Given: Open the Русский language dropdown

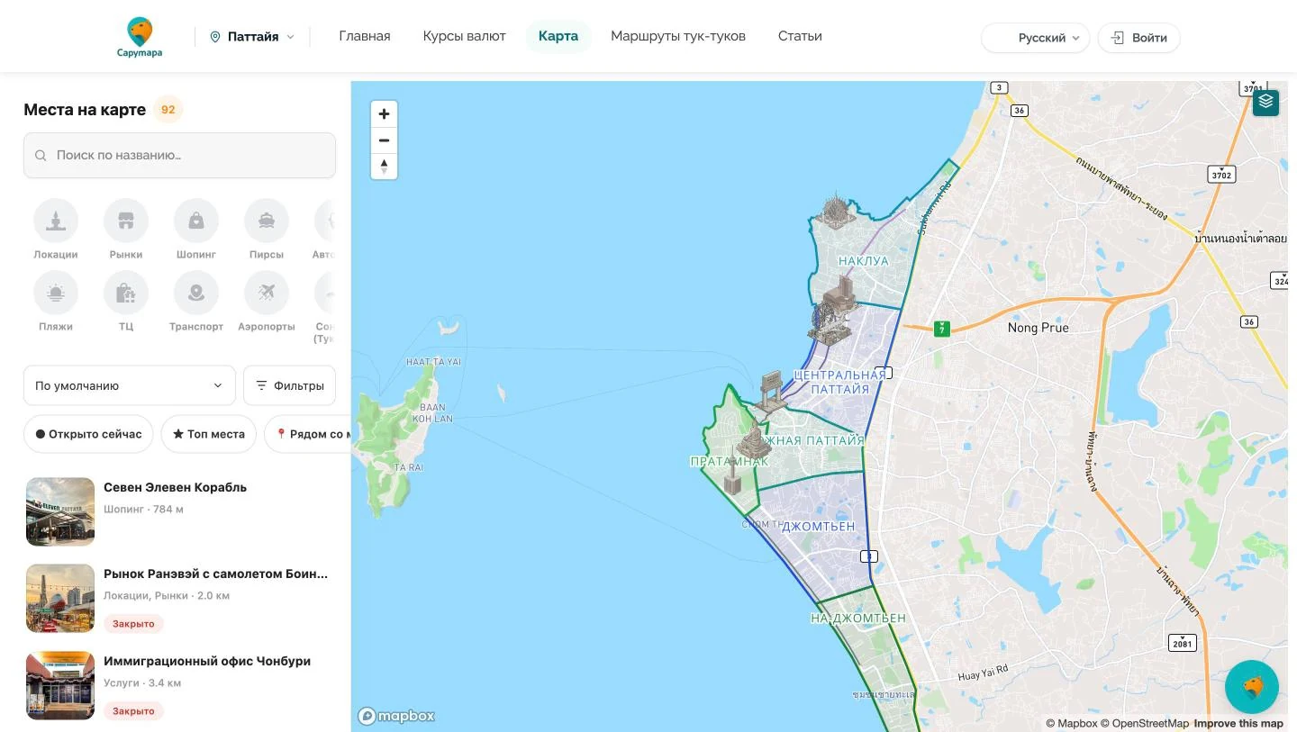Looking at the screenshot, I should point(1036,38).
